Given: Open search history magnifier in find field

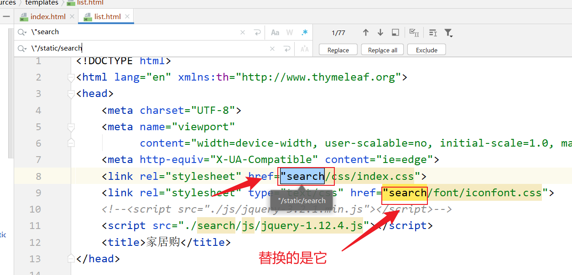Looking at the screenshot, I should coord(22,32).
